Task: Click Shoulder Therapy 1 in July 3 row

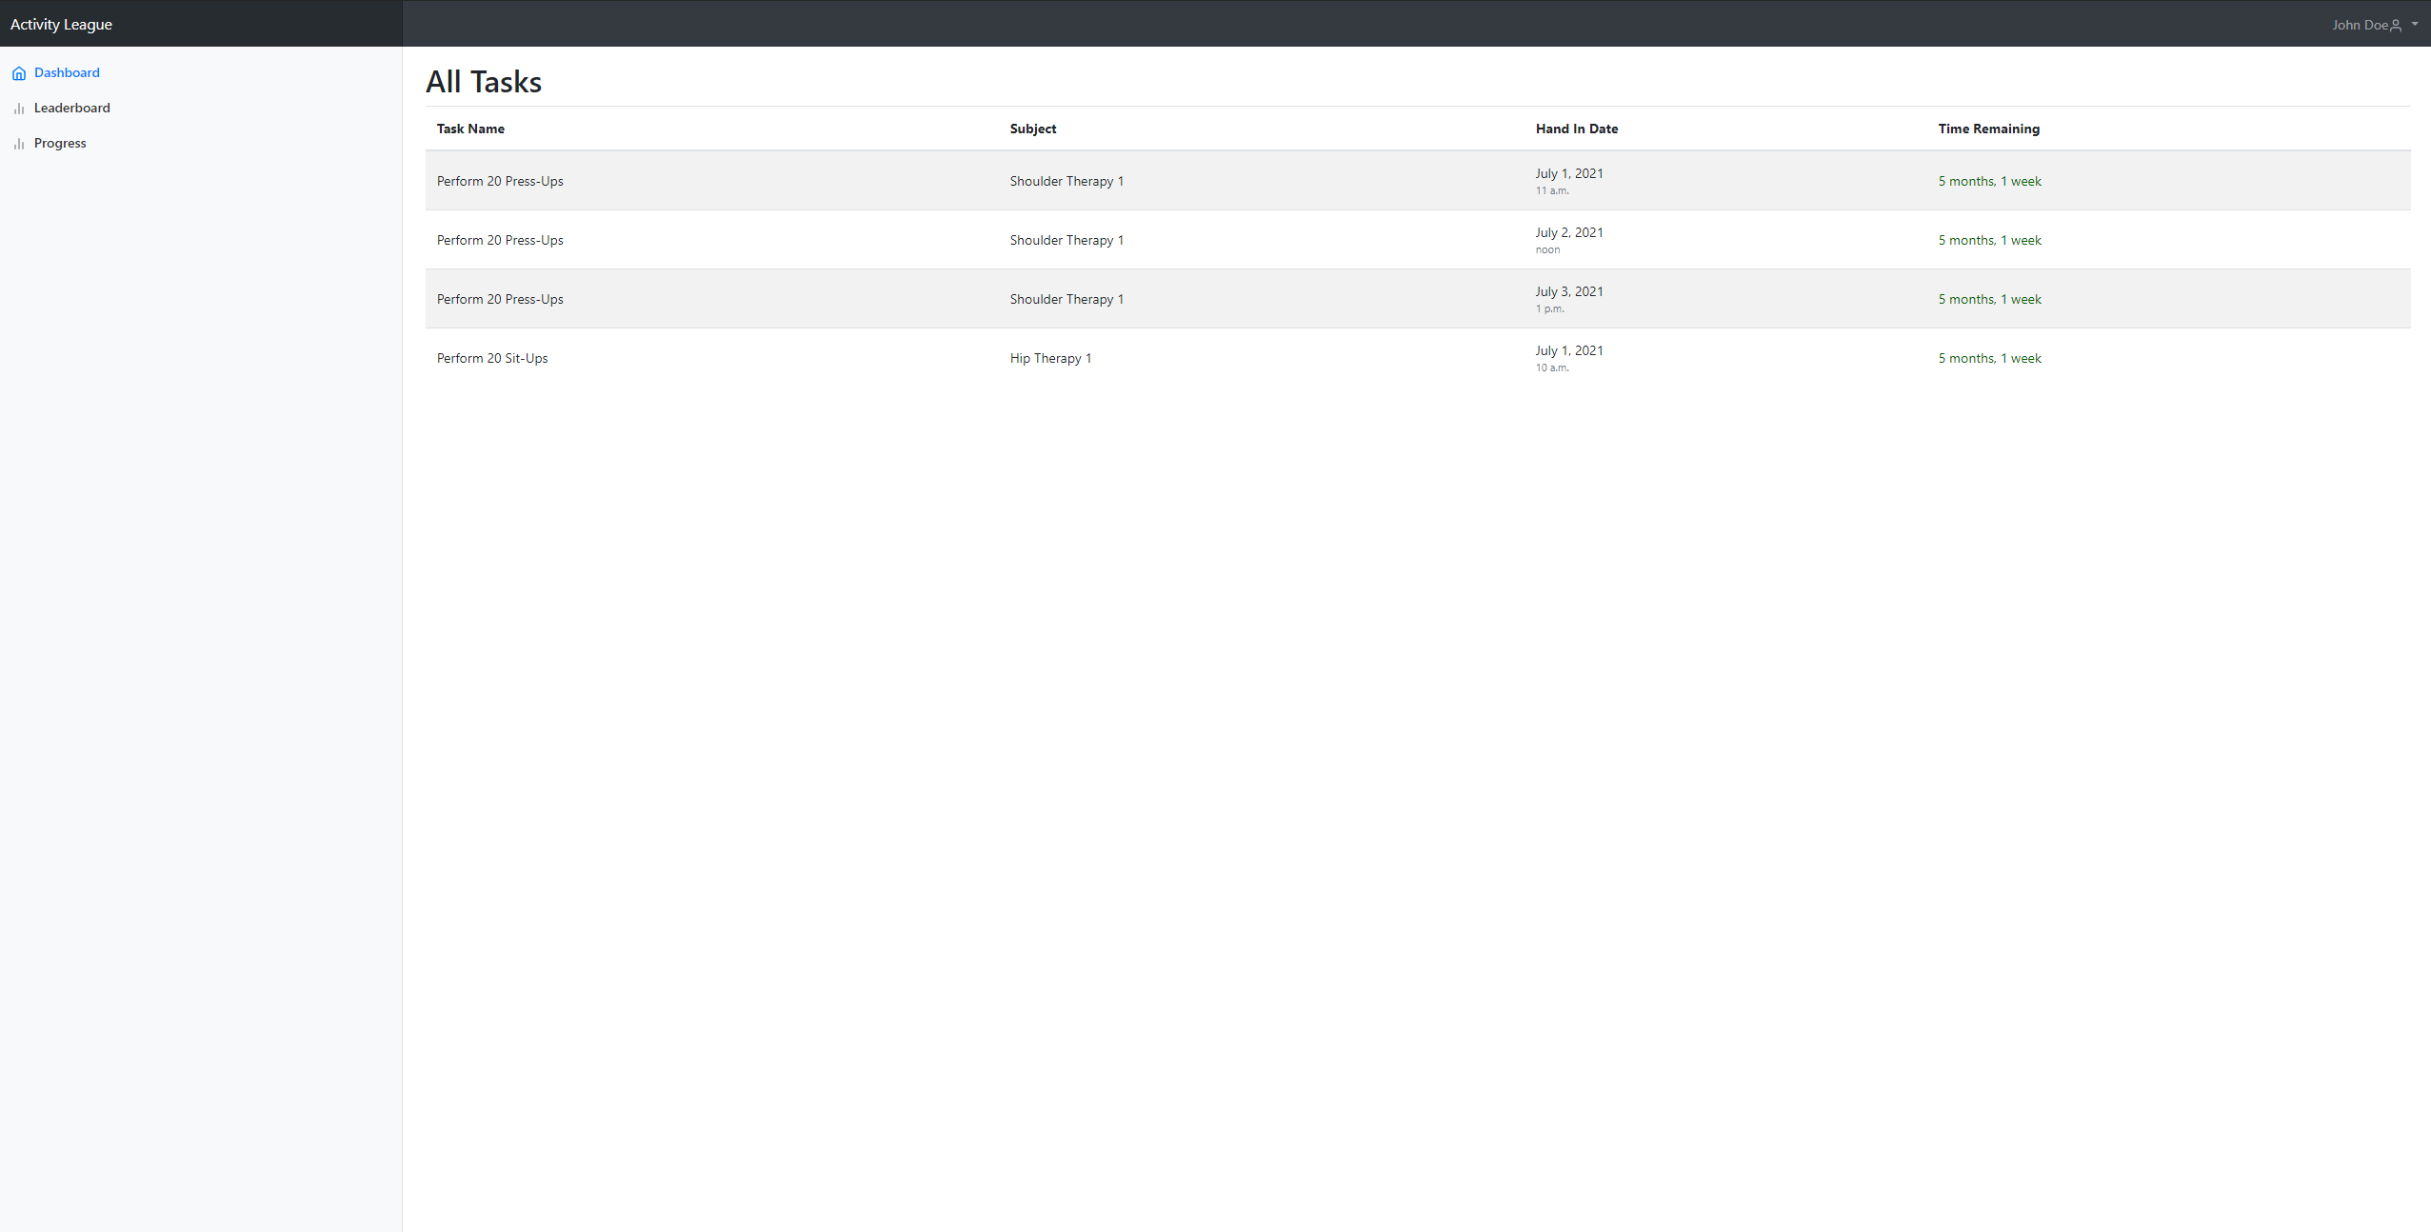Action: (x=1066, y=299)
